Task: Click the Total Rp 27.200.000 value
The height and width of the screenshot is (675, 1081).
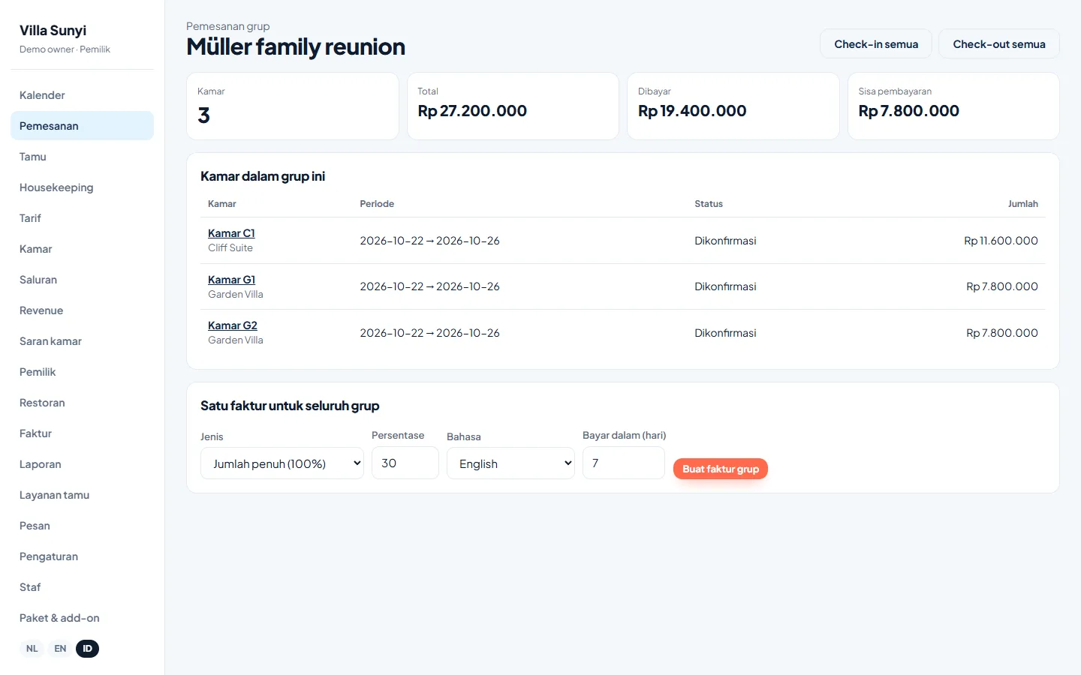Action: coord(472,111)
